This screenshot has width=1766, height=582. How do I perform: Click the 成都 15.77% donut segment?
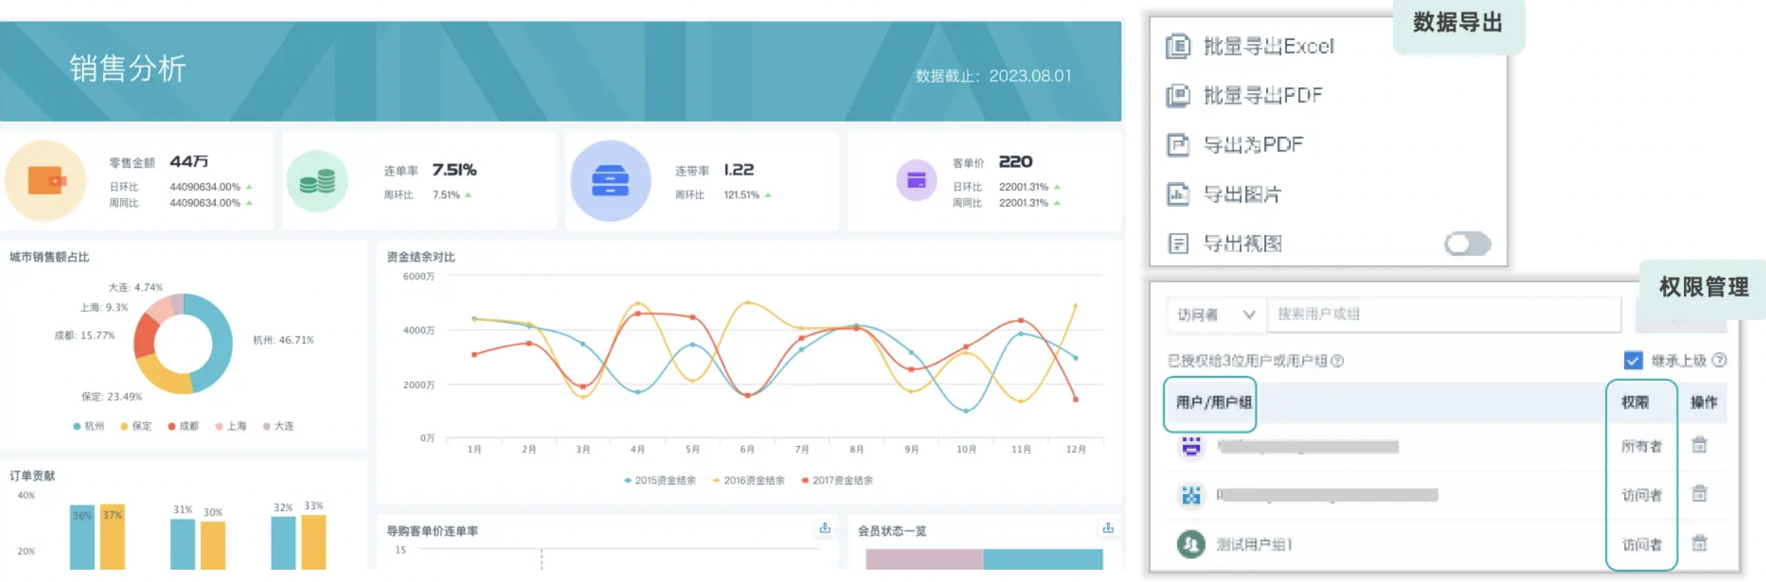[x=144, y=336]
